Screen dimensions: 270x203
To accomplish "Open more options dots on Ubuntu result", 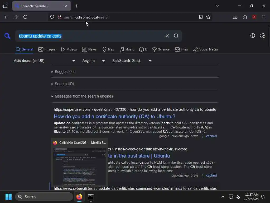I will point(202,176).
